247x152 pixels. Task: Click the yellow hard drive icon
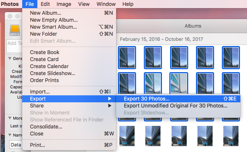pos(15,30)
